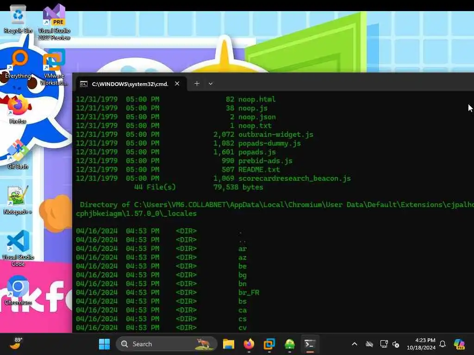This screenshot has width=474, height=355.
Task: Open the Everything search shortcut
Action: (18, 65)
